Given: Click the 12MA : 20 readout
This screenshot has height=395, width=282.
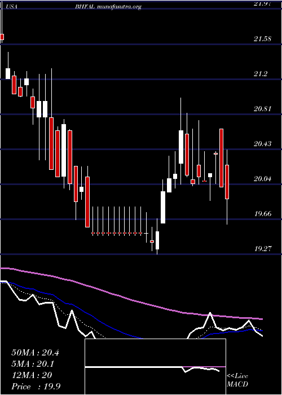Looking at the screenshot, I should click(x=32, y=375).
